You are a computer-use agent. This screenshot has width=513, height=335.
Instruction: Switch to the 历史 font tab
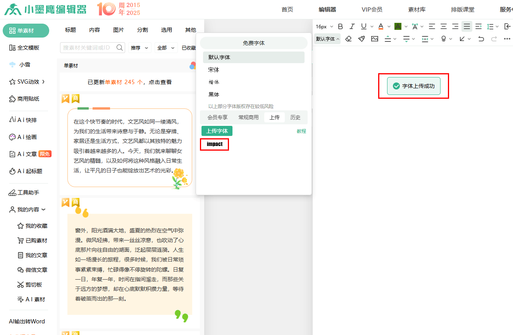coord(296,117)
